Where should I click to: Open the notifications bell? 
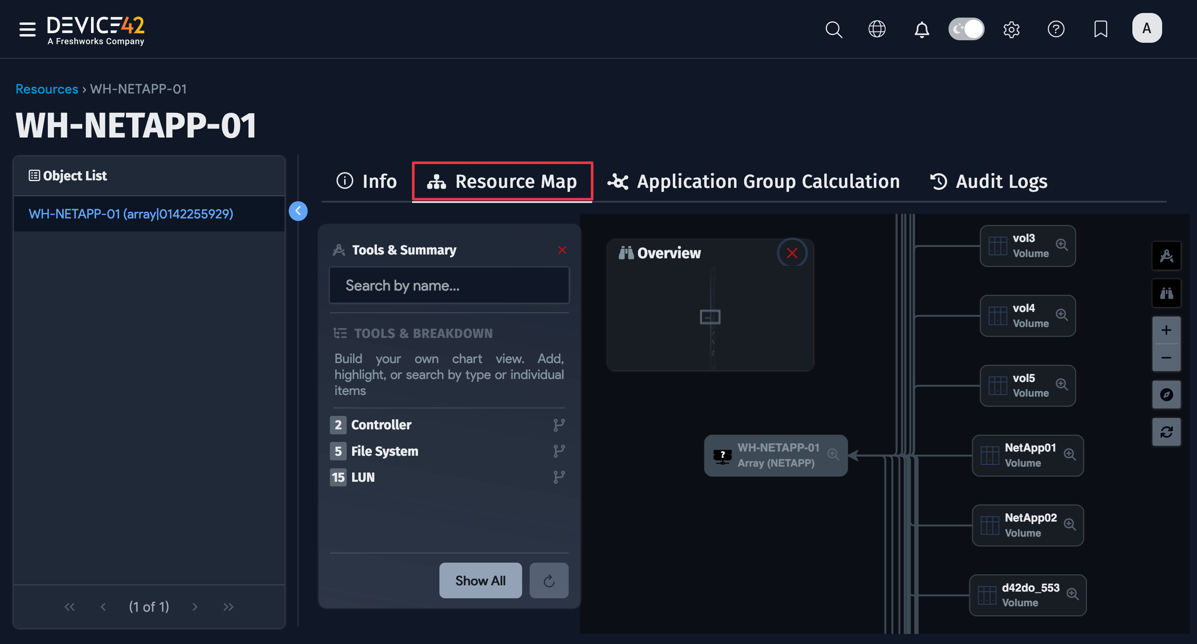pos(921,29)
